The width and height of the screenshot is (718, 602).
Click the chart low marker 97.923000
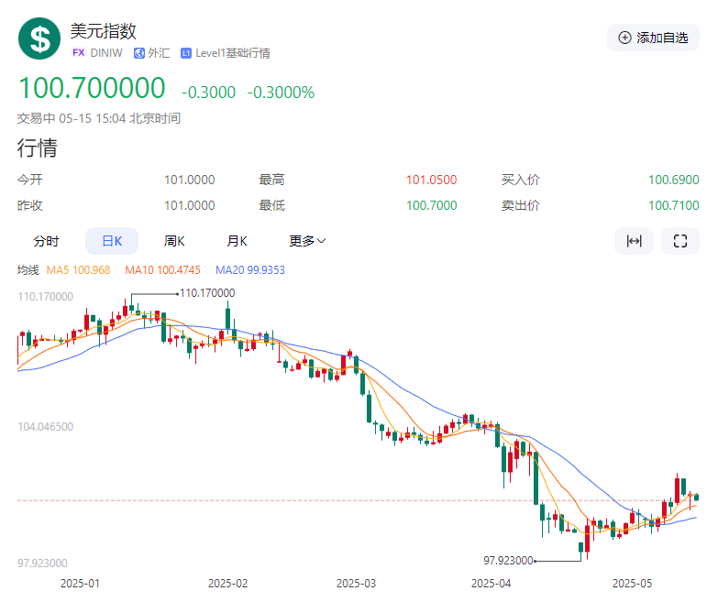point(508,561)
